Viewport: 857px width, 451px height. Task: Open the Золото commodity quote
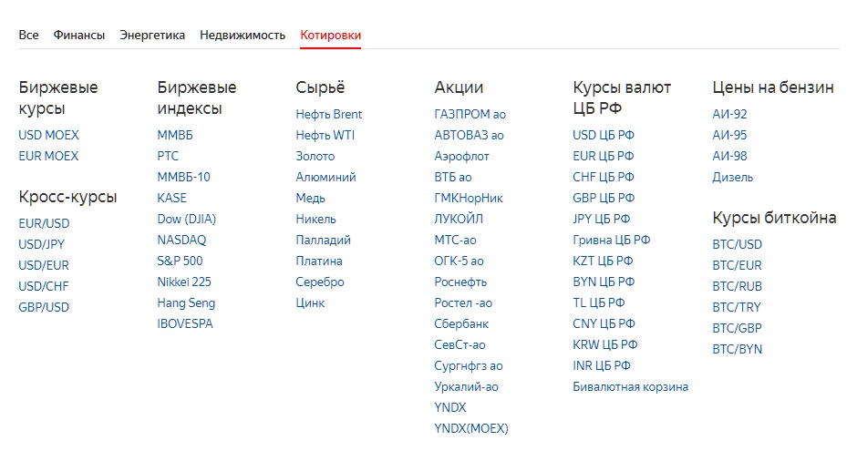(x=315, y=156)
